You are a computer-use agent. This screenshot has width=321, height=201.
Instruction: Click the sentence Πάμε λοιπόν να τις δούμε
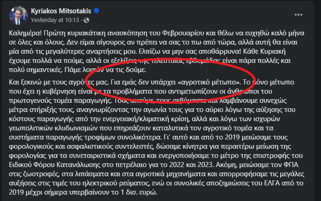[105, 70]
